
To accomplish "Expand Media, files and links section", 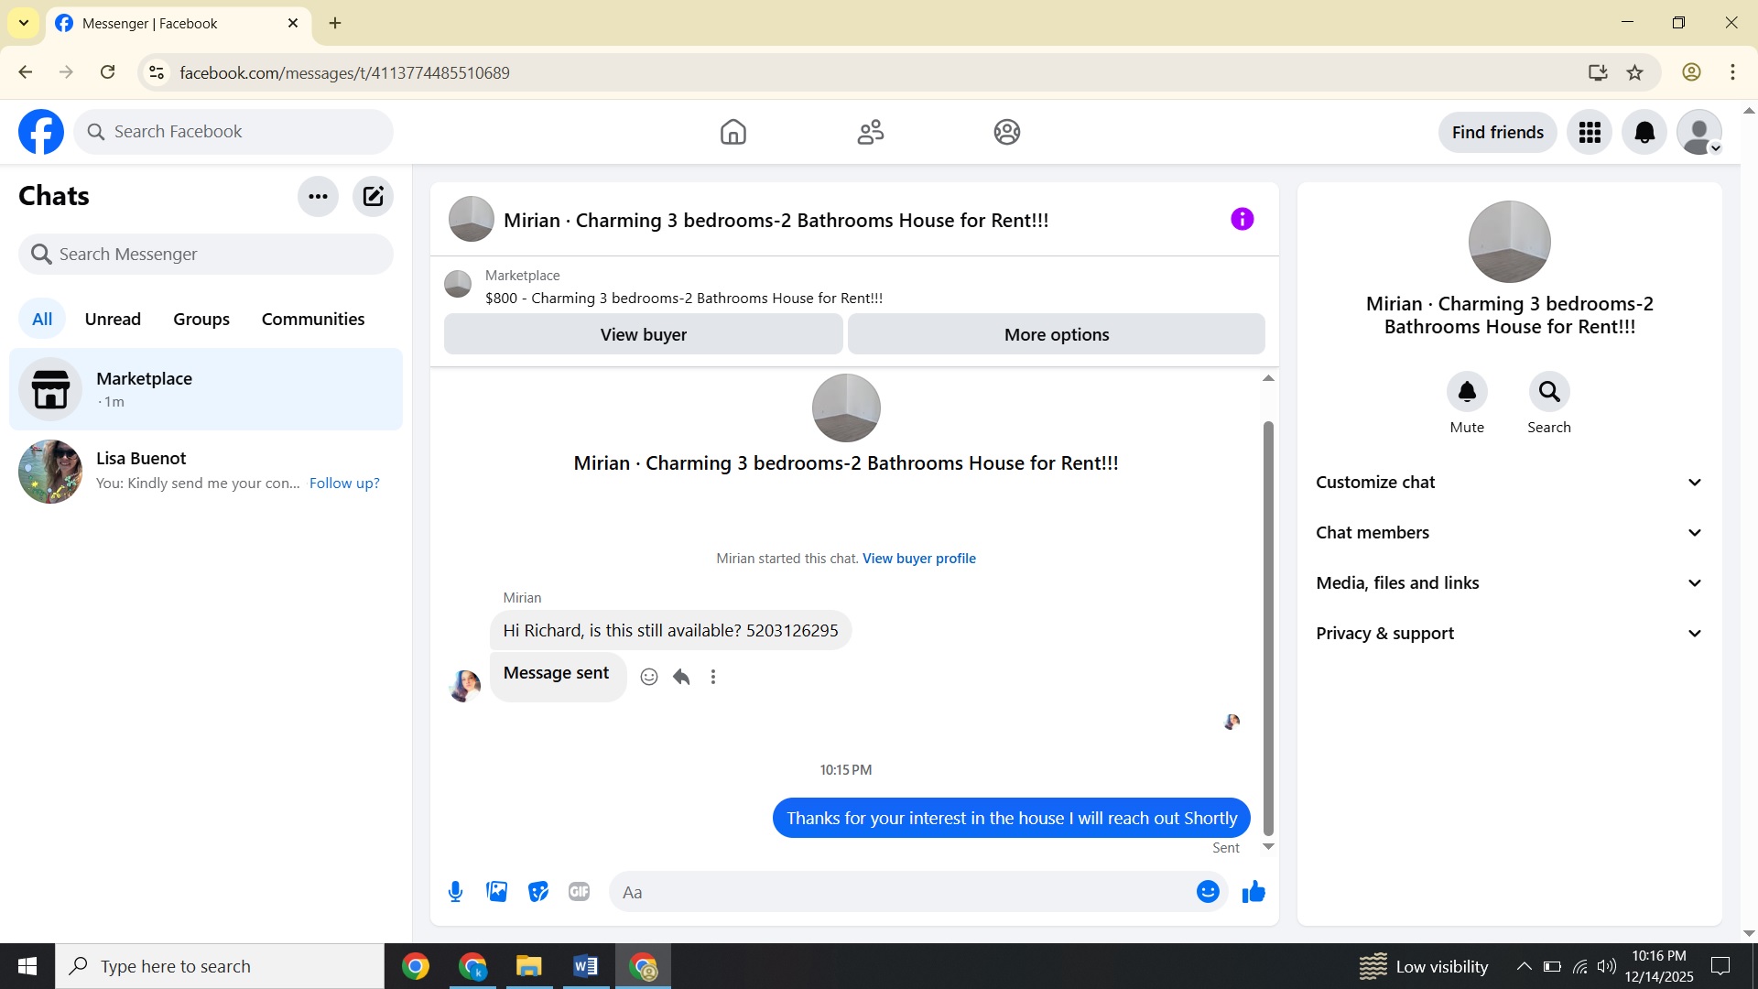I will click(1509, 583).
